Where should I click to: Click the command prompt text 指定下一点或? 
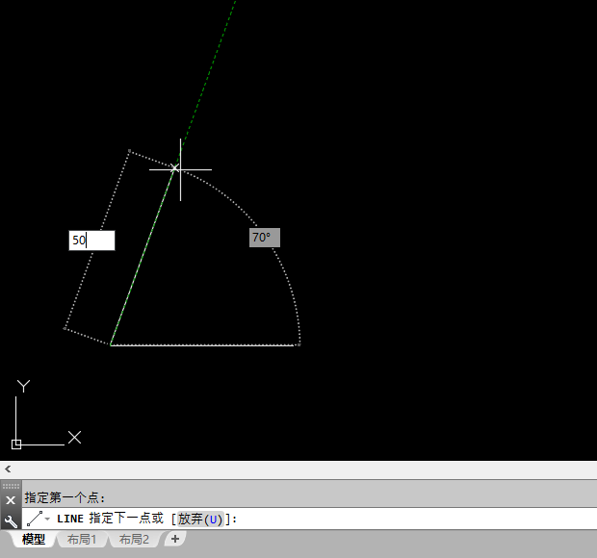126,519
